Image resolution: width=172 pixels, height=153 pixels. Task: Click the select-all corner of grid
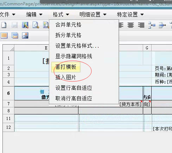tap(8, 48)
